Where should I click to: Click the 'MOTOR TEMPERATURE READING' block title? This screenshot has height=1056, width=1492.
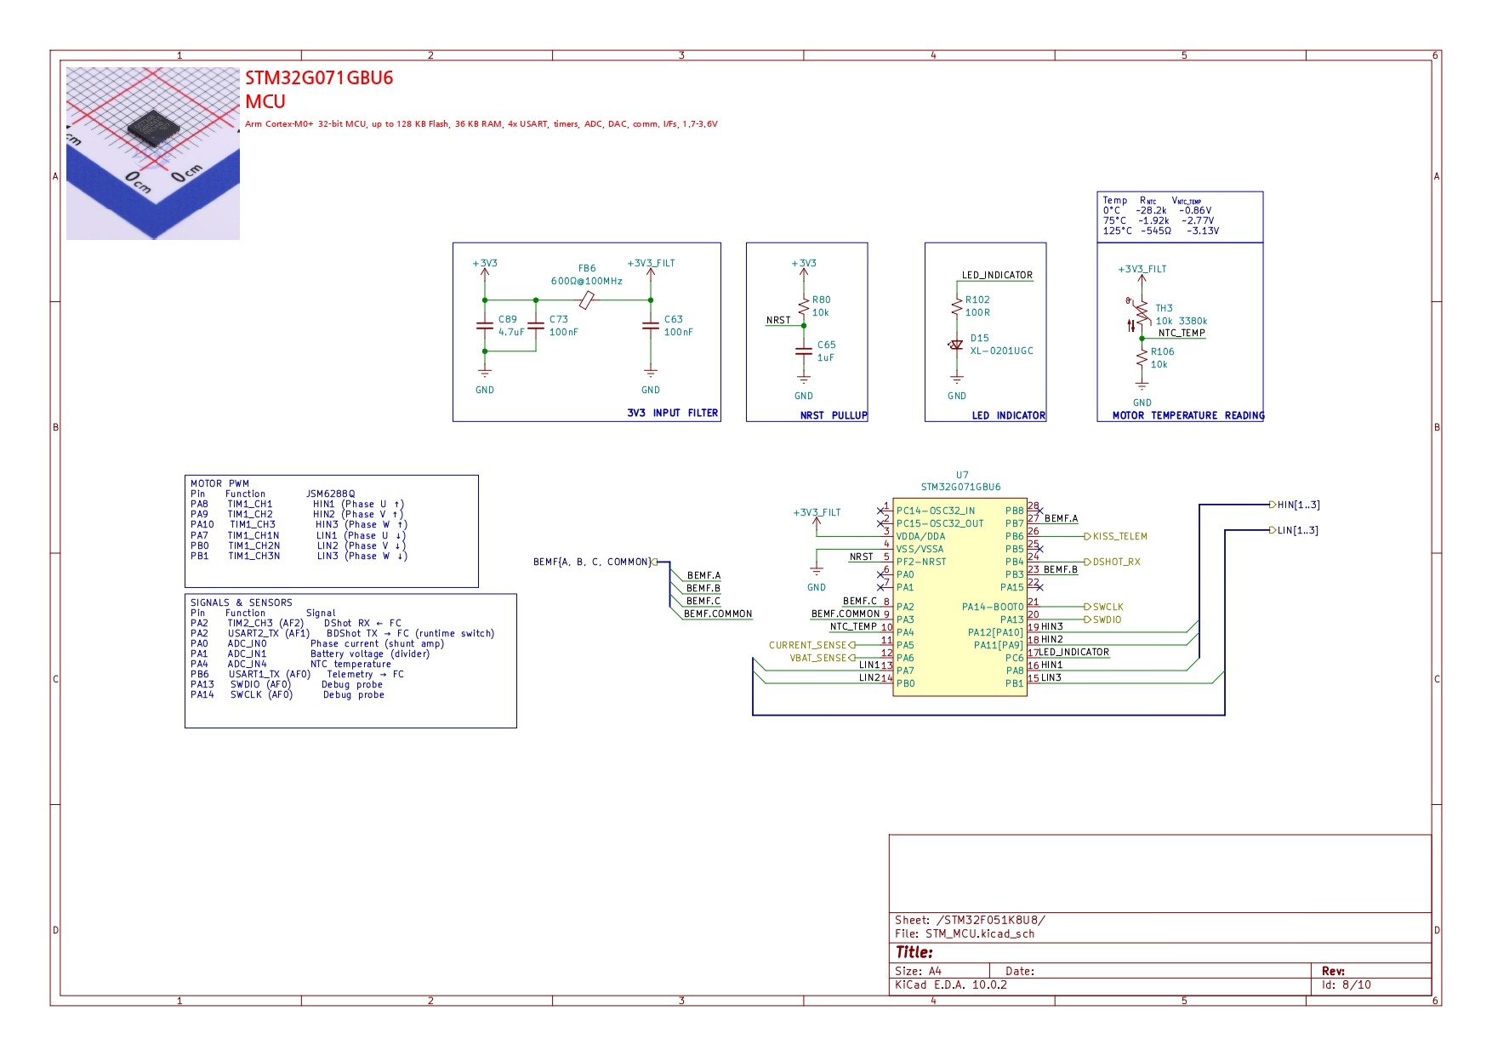pos(1188,415)
